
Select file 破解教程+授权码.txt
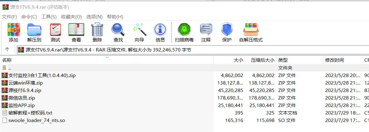click(x=30, y=113)
